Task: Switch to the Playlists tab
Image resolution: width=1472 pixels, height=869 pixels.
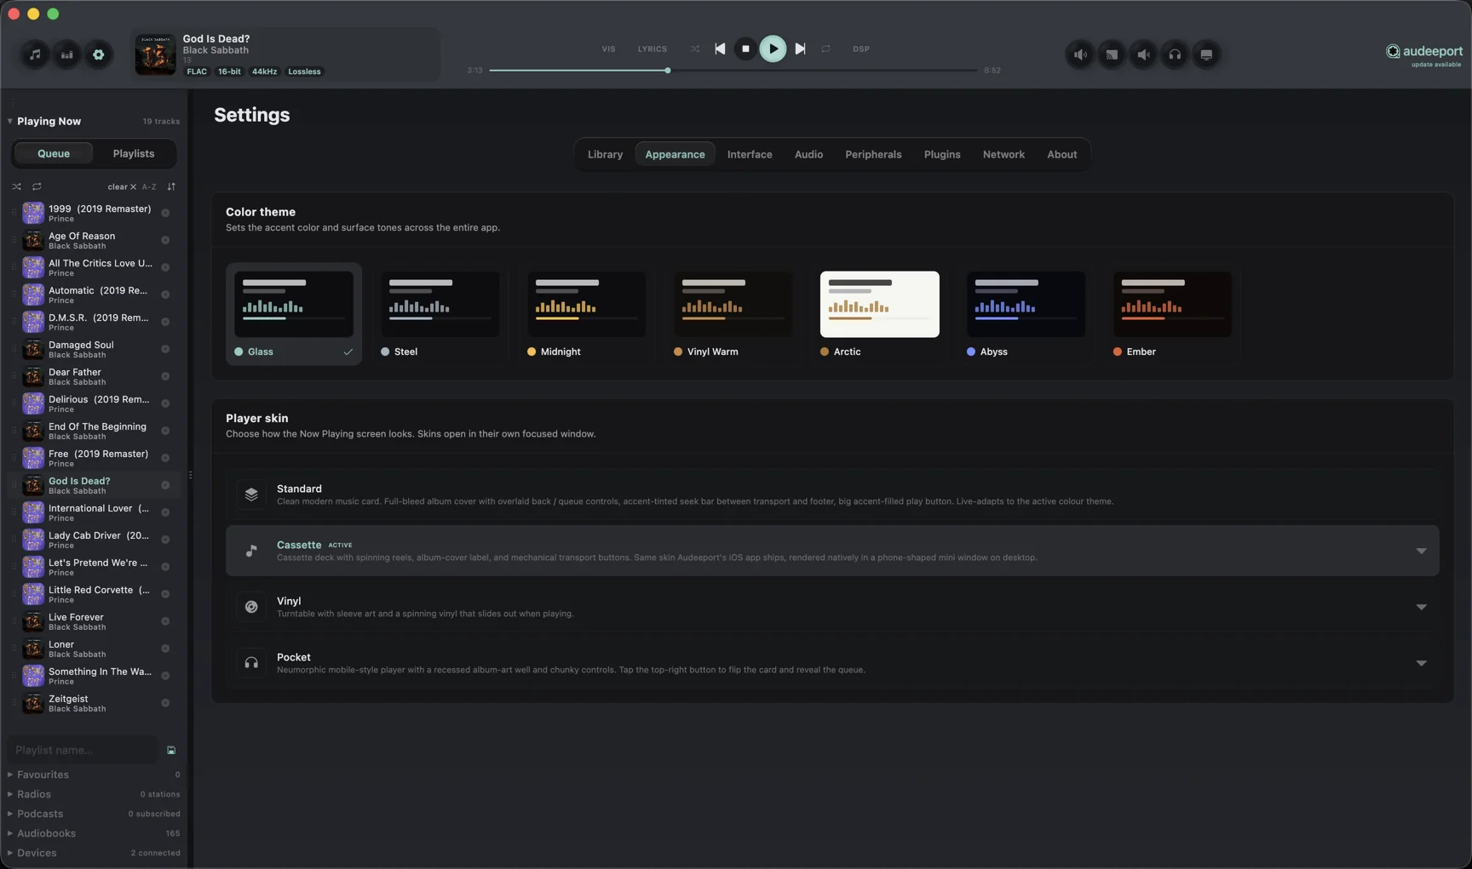Action: 134,154
